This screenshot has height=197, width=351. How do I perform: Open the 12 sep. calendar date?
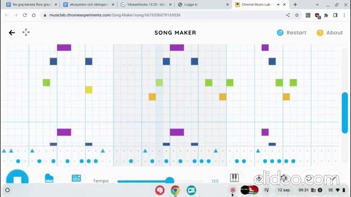[x=284, y=190]
